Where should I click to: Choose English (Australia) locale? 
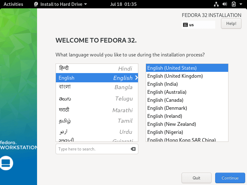tap(187, 92)
